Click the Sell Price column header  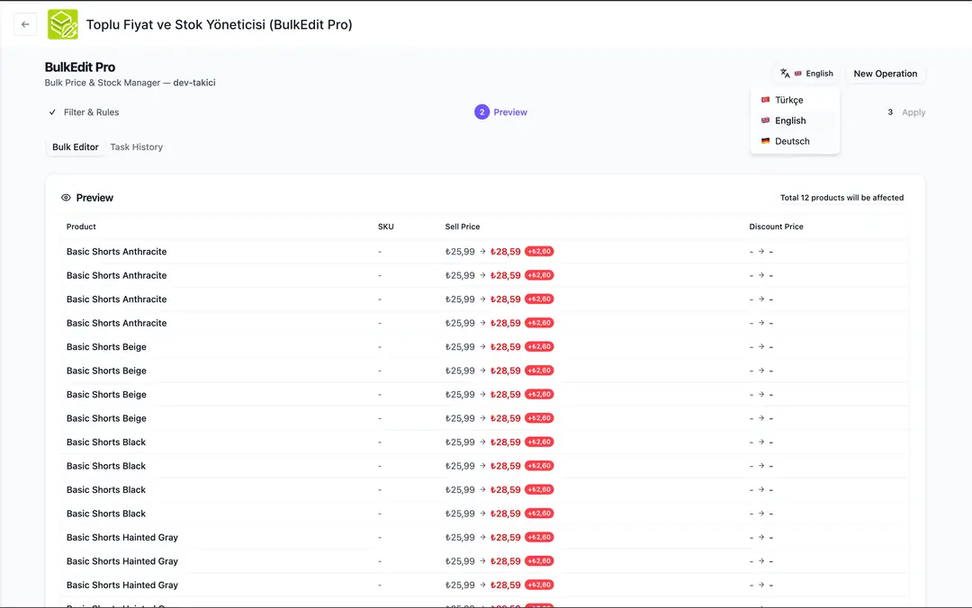point(462,227)
